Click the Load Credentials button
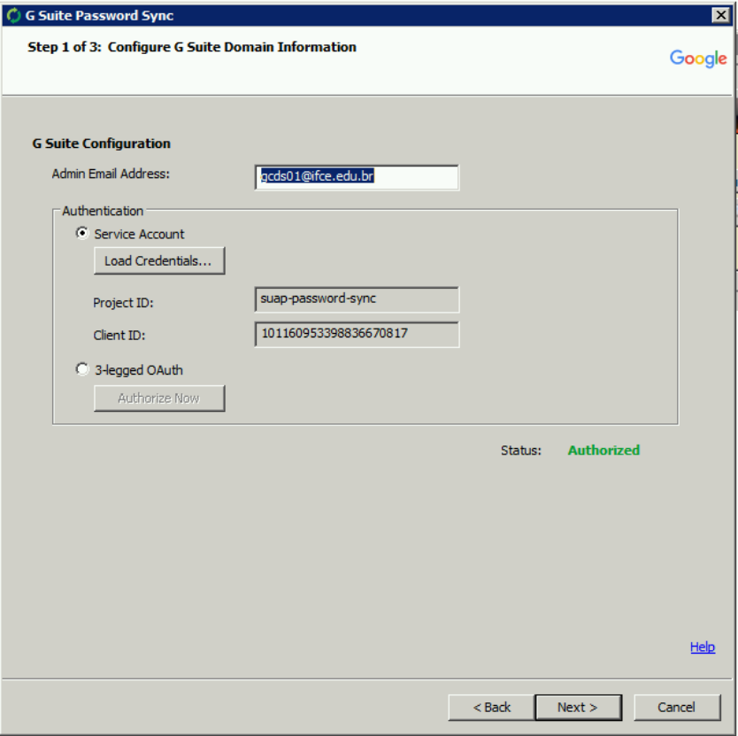This screenshot has width=738, height=736. 159,260
